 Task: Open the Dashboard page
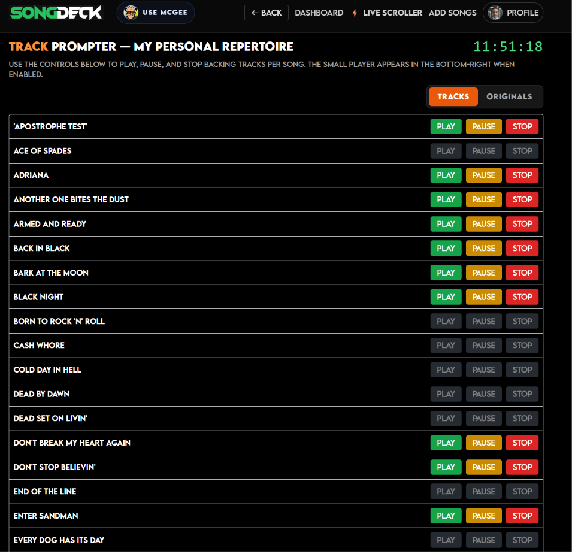(x=319, y=13)
